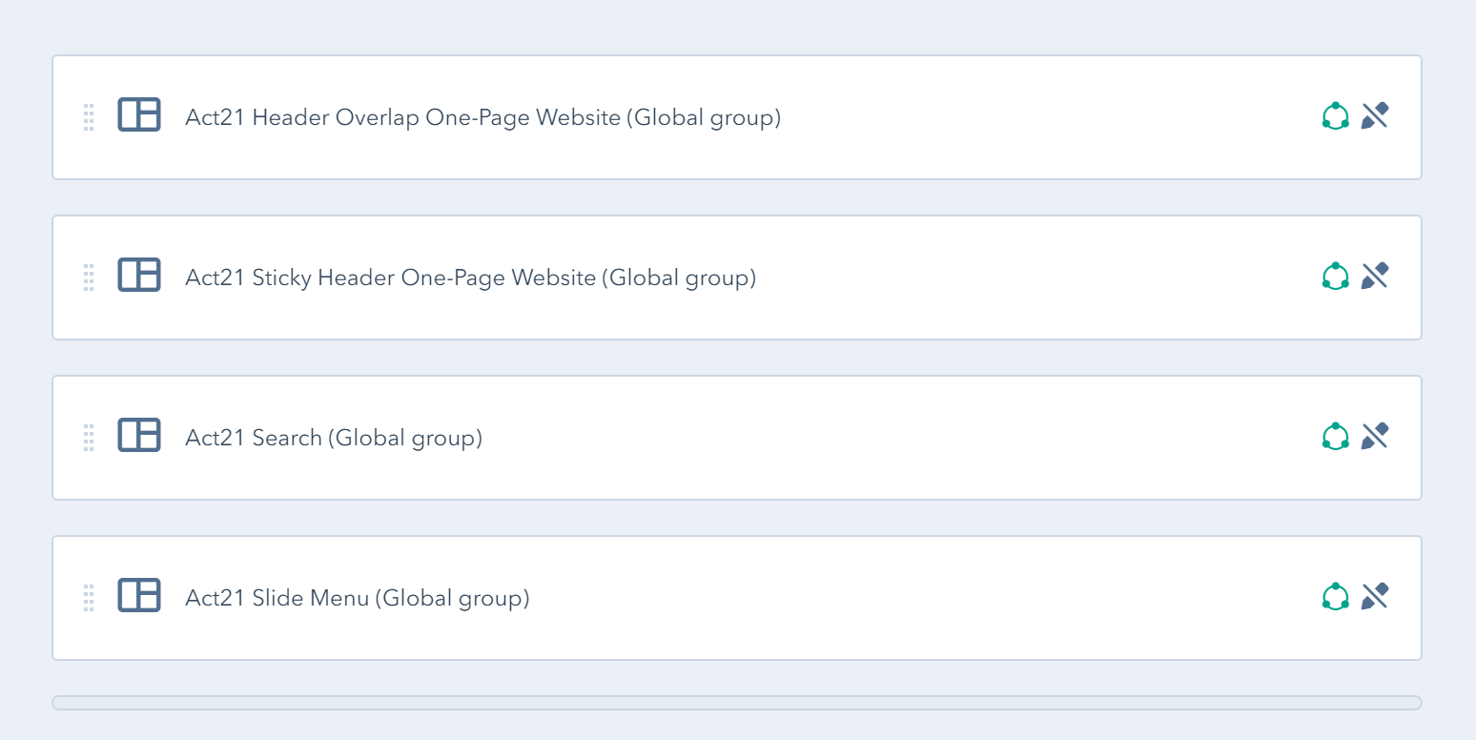Select the layout icon beside Act21 Search
The width and height of the screenshot is (1476, 740).
[139, 436]
